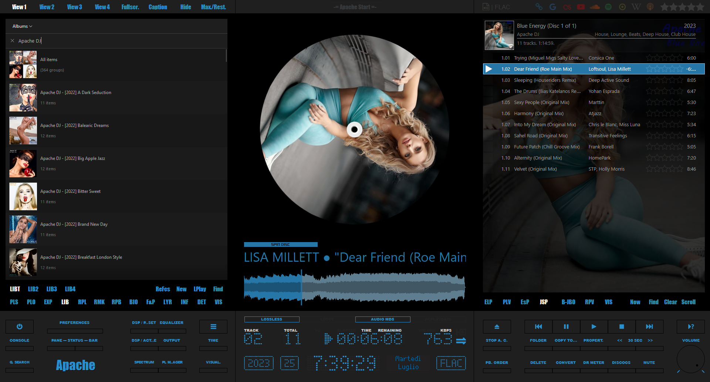Select the Balearic Dreams album thumbnail
The width and height of the screenshot is (710, 382).
[x=23, y=130]
